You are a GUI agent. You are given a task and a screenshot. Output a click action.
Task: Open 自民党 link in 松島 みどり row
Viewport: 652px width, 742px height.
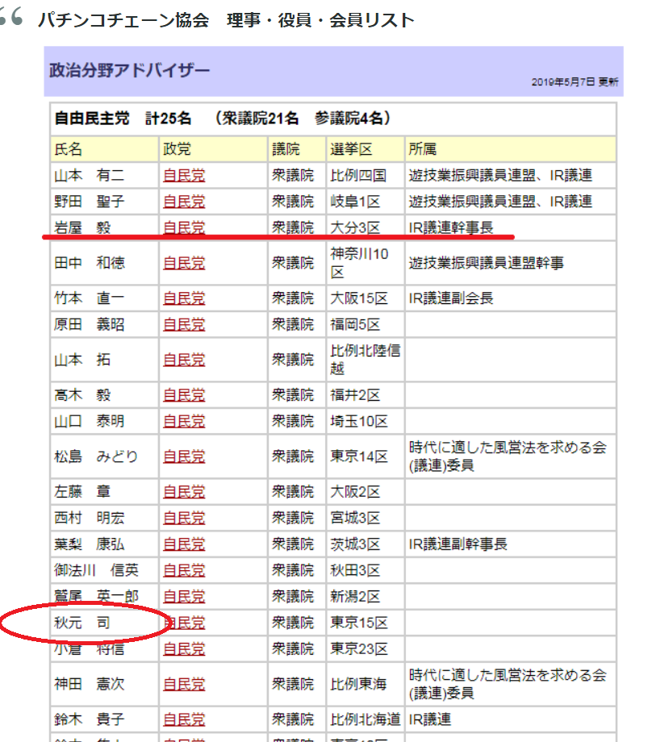[x=184, y=456]
